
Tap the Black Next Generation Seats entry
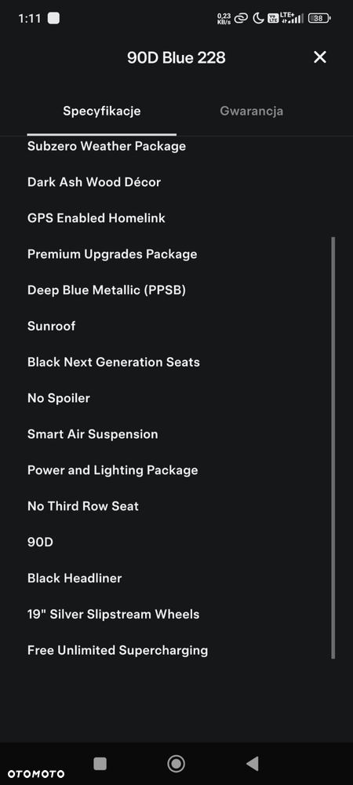[x=114, y=362]
